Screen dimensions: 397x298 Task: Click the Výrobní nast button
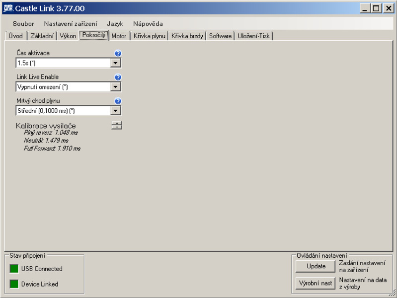pos(316,283)
